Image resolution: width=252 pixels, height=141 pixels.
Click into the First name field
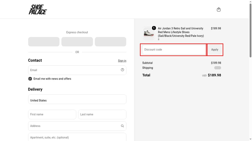click(x=52, y=114)
